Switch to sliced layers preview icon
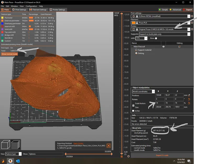This screenshot has height=164, width=197. coord(16,145)
